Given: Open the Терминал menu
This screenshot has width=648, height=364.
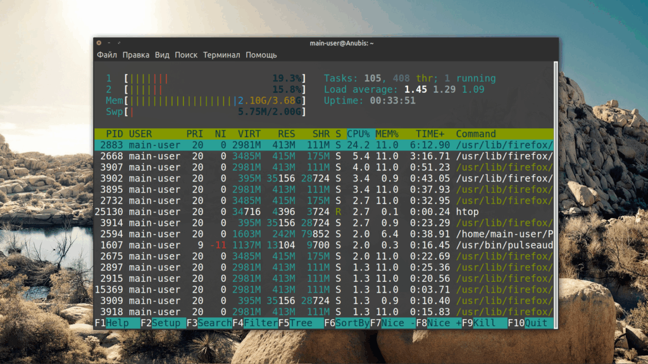Looking at the screenshot, I should point(221,55).
